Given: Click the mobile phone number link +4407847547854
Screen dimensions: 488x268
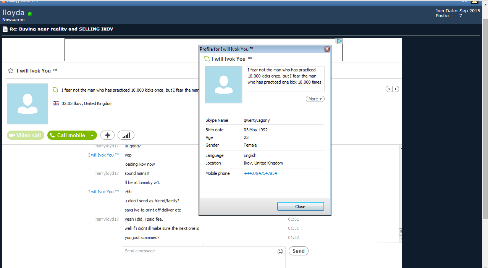Looking at the screenshot, I should tap(260, 173).
